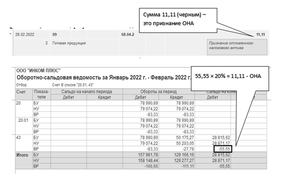The width and height of the screenshot is (285, 177).
Task: Click total ВР debit turnover -166,66
Action: (151, 166)
